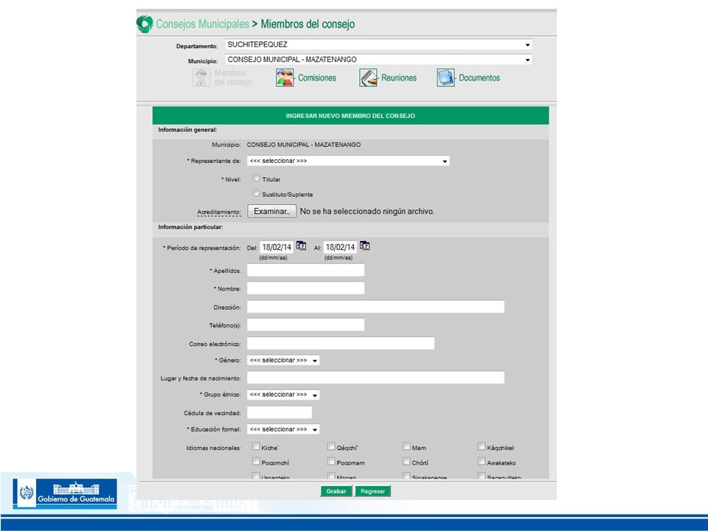Click the Regresar button

click(x=372, y=491)
